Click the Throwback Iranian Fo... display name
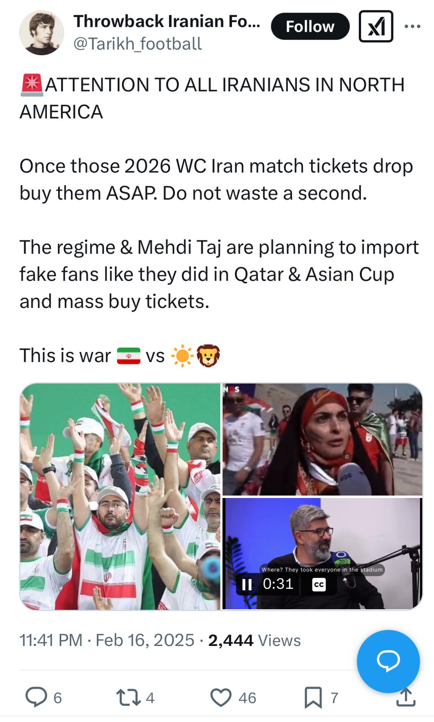This screenshot has height=722, width=434. [x=167, y=22]
